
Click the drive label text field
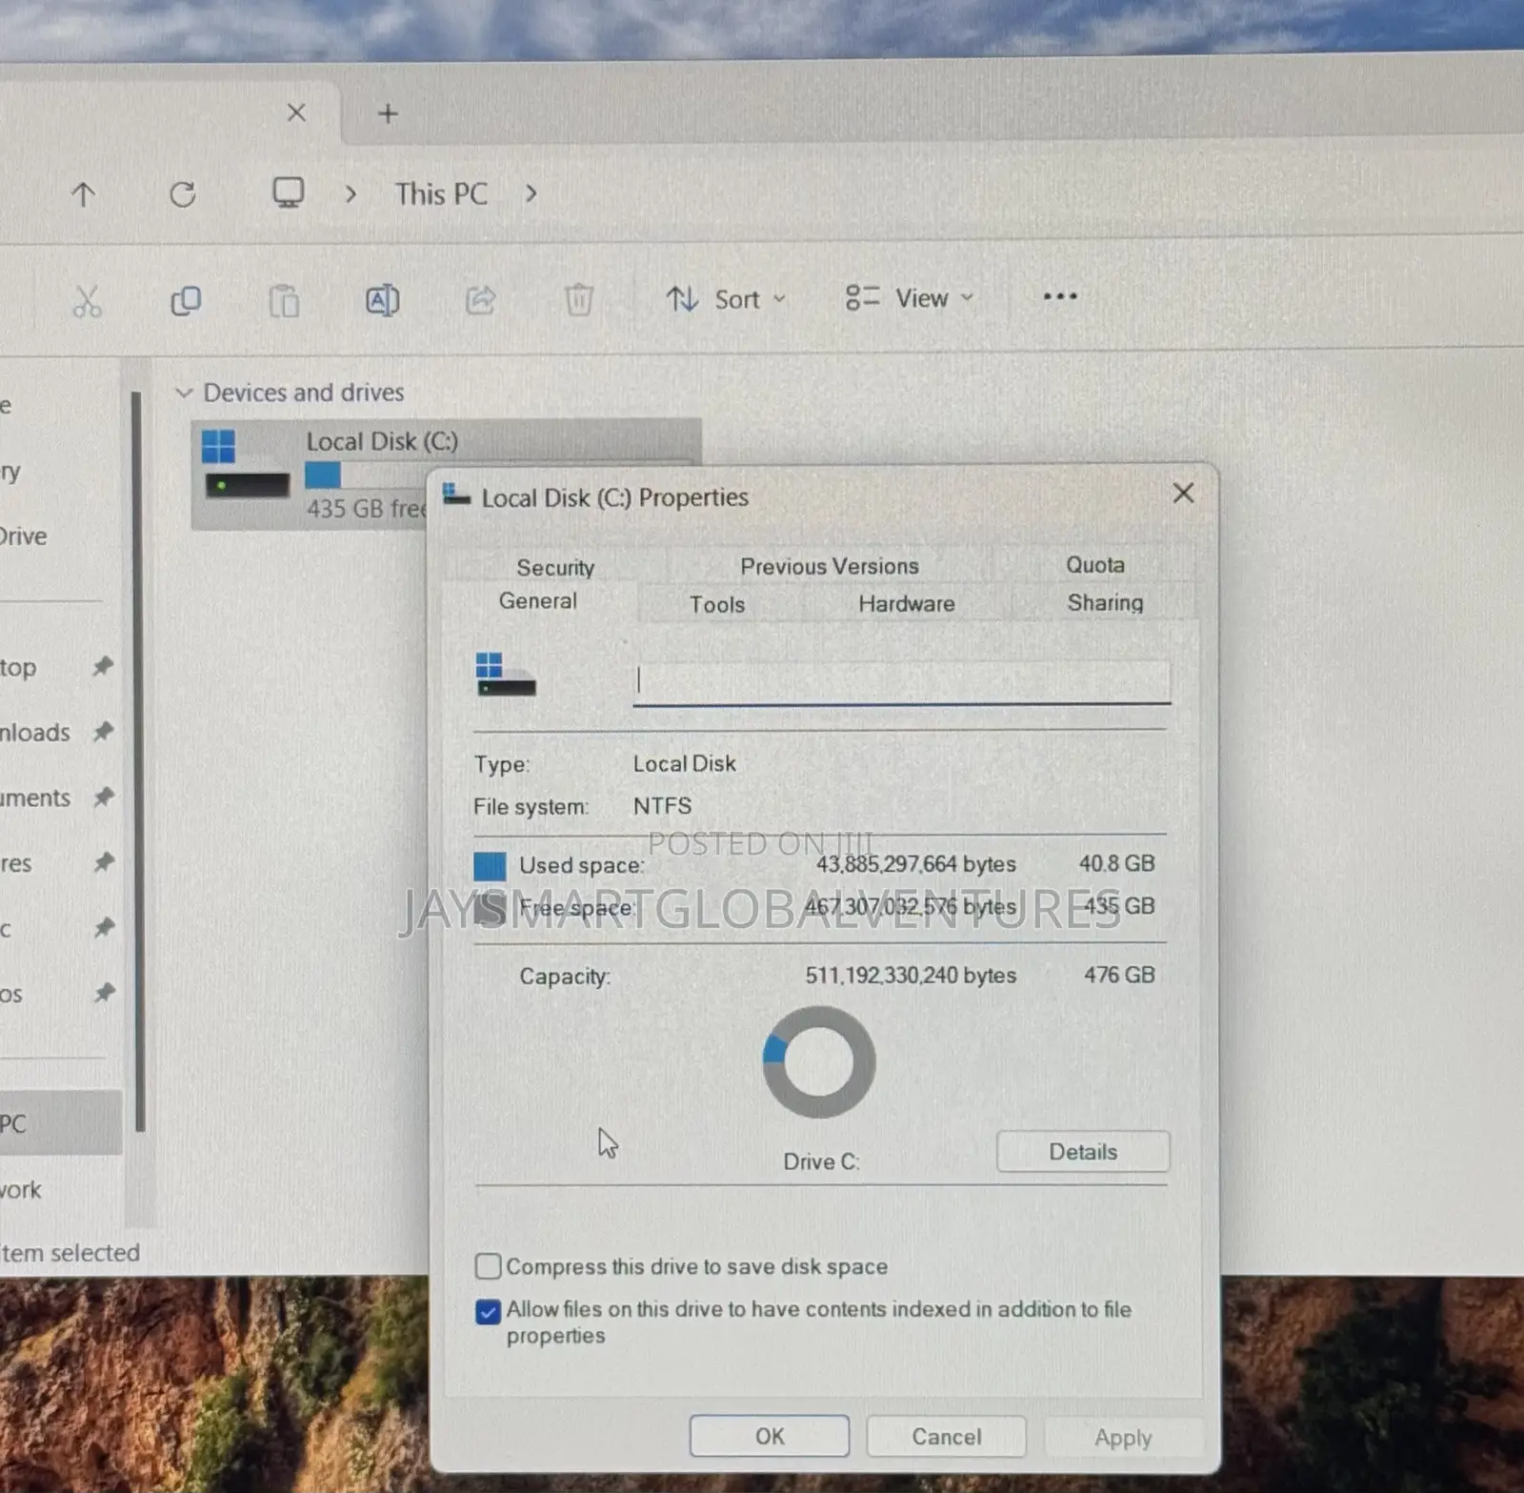pyautogui.click(x=902, y=681)
